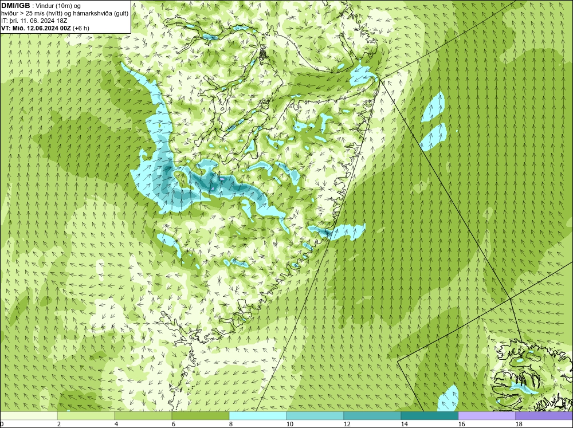Click the "IT: þri. 11. 06. 2024 18Z" line
Screen dimensions: 573x428
34,21
